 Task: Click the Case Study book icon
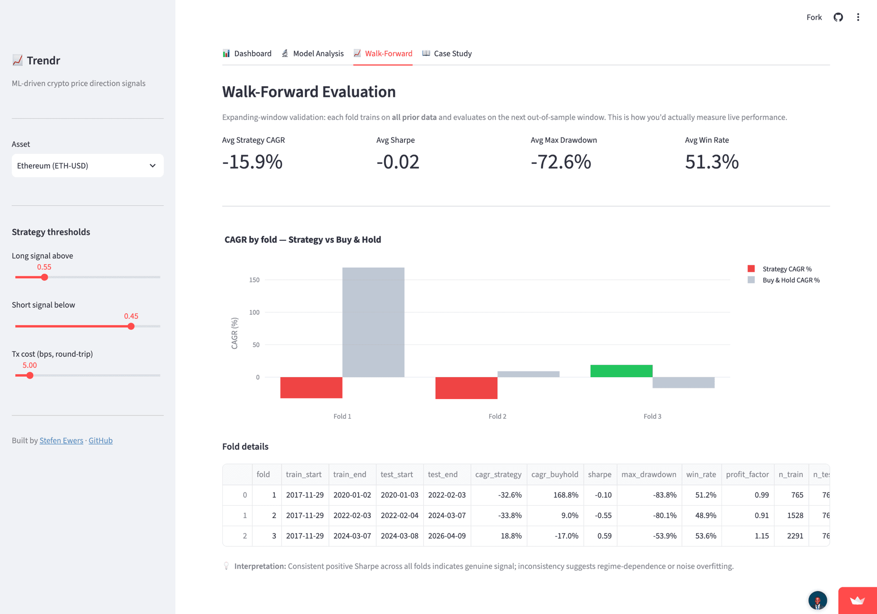(x=426, y=53)
